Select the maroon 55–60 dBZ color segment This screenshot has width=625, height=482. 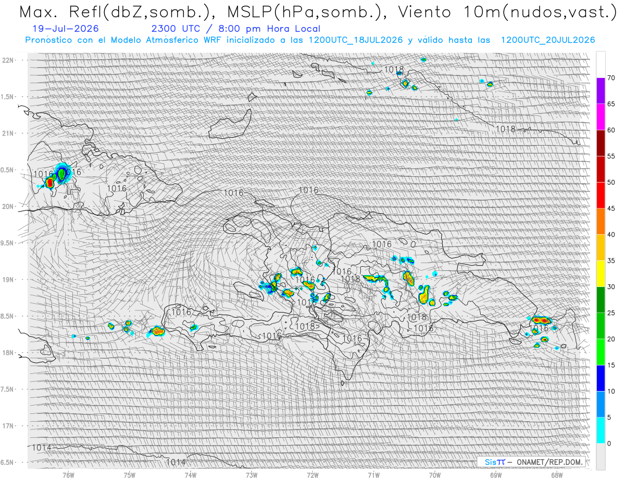601,143
